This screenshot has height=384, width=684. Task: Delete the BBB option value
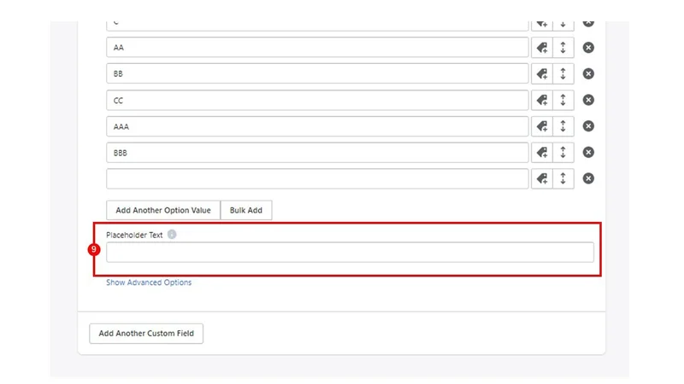[x=588, y=153]
